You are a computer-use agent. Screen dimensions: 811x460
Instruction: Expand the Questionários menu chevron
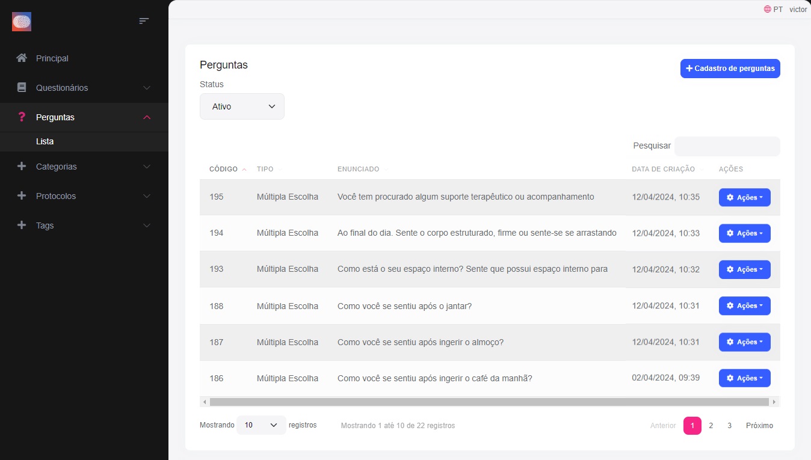pos(147,88)
